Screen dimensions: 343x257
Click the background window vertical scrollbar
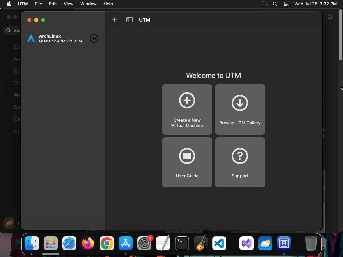(341, 35)
